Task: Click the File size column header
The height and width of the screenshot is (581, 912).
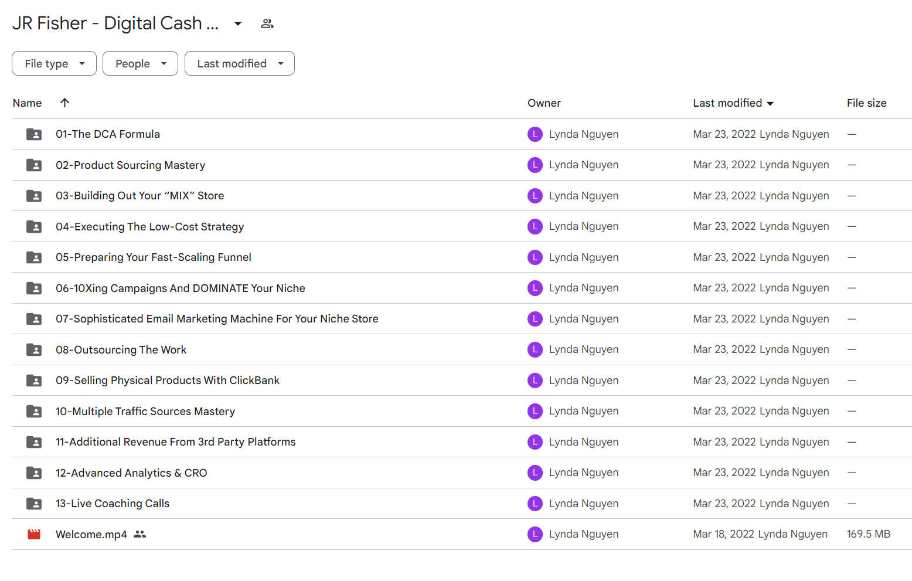Action: pos(866,103)
